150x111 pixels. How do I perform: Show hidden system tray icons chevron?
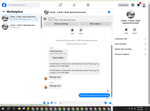click(126, 109)
